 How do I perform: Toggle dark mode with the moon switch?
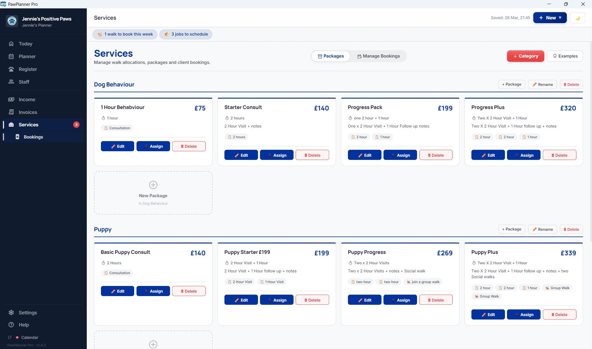pos(578,18)
